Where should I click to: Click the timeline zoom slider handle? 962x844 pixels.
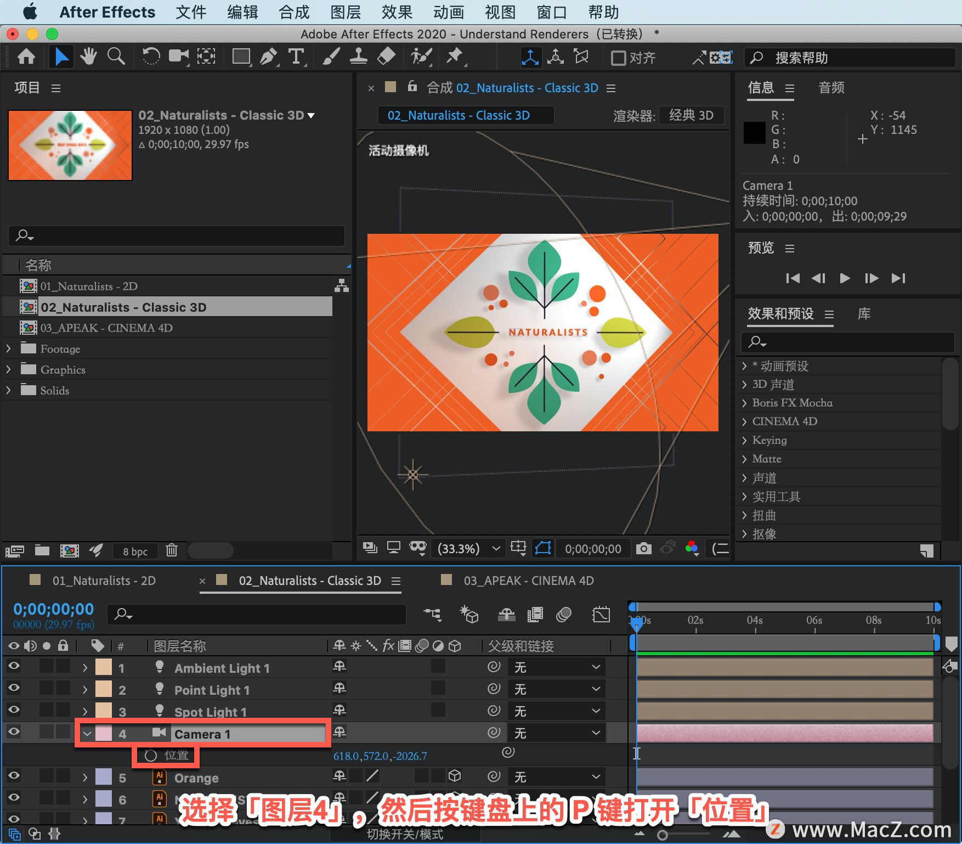[663, 835]
